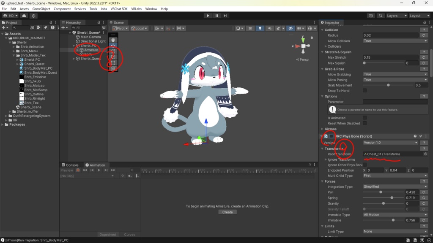Open the Layers dropdown
The image size is (433, 243).
[x=397, y=16]
